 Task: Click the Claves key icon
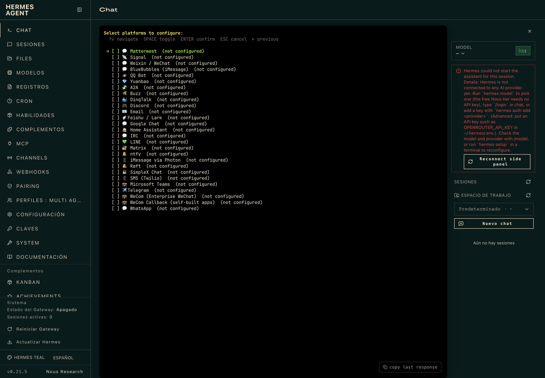[10, 229]
